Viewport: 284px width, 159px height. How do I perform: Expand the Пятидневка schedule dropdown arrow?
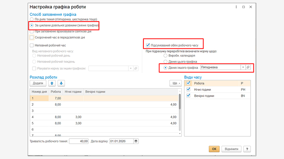tap(243, 67)
